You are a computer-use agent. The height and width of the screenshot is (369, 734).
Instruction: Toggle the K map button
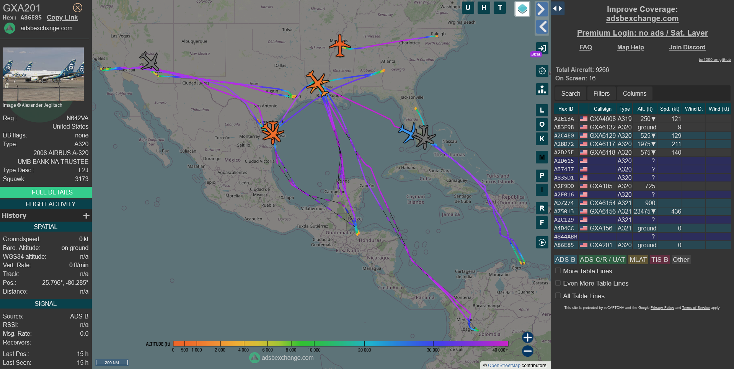pyautogui.click(x=542, y=139)
